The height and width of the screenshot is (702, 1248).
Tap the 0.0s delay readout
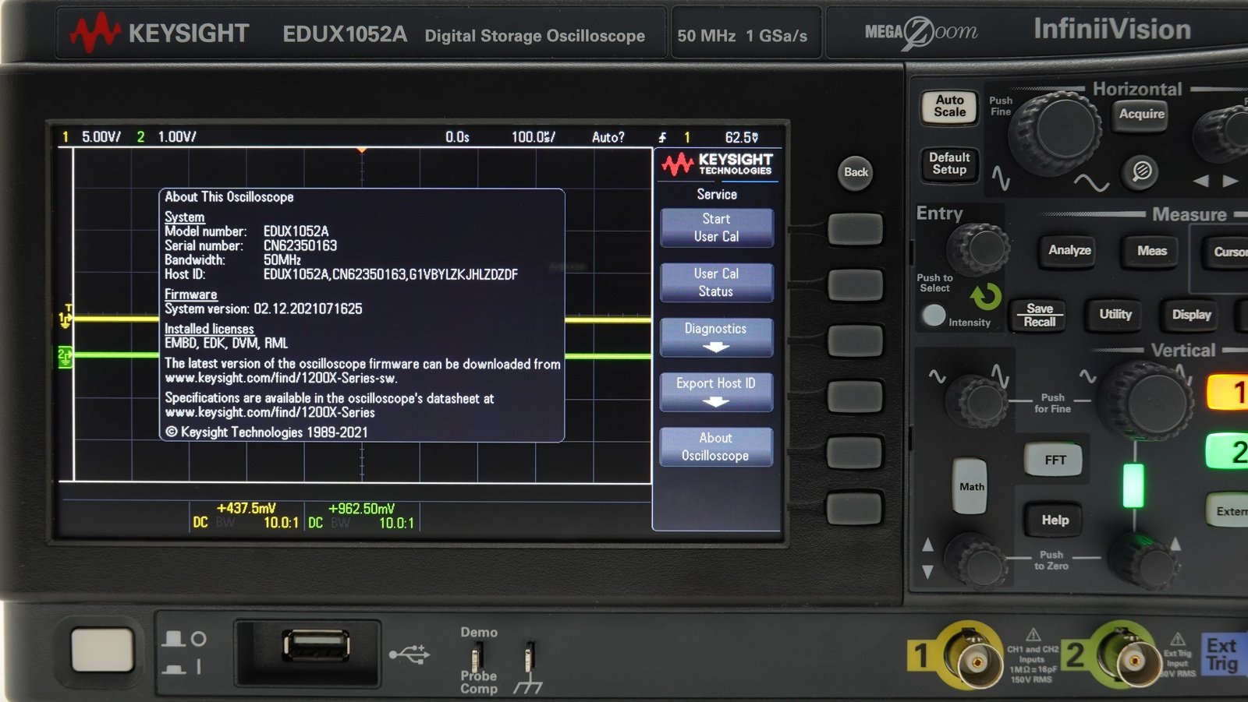pos(458,137)
